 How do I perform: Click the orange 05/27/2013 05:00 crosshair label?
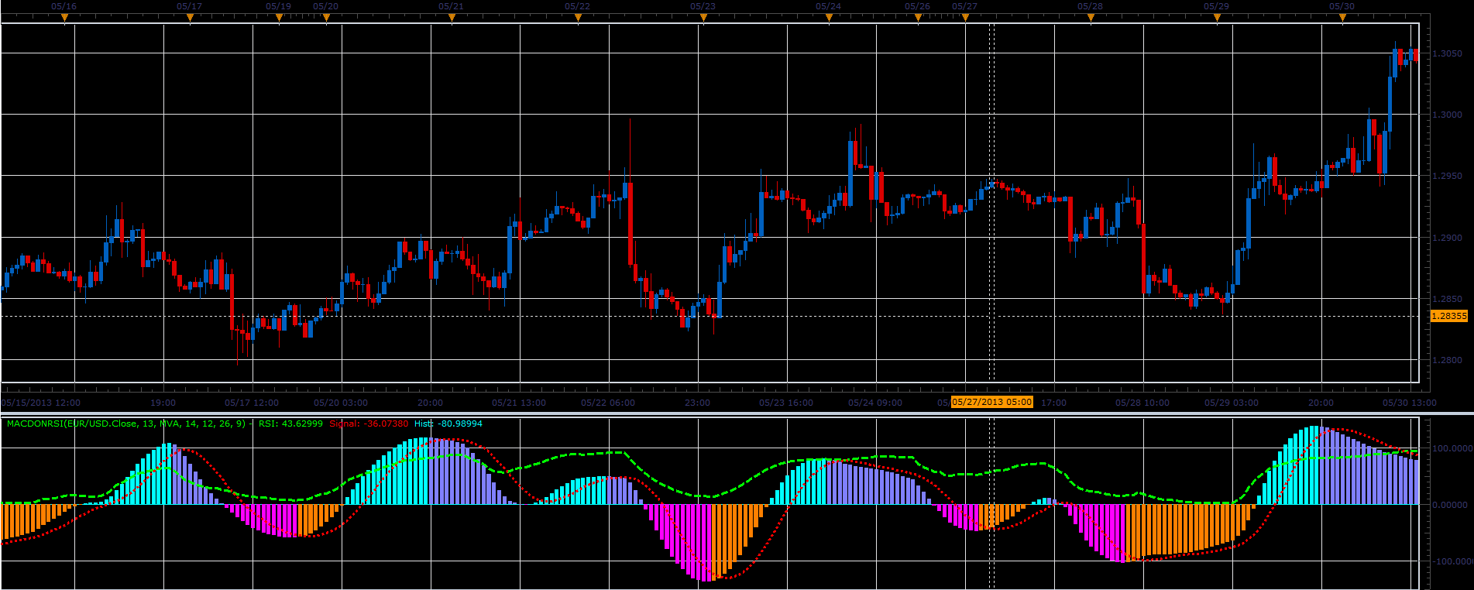click(991, 402)
